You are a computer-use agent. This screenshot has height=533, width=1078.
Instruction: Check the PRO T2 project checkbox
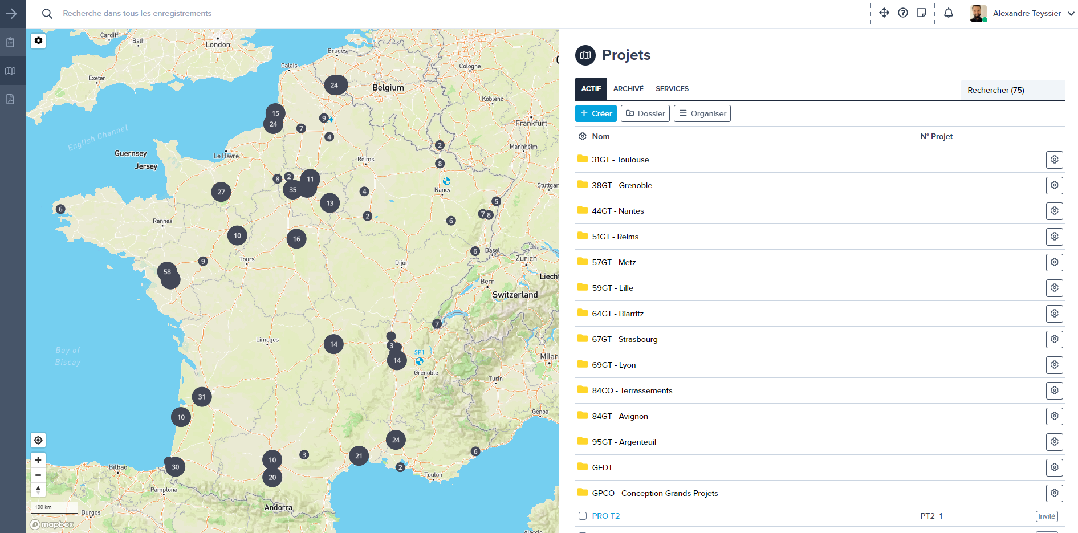(x=582, y=515)
